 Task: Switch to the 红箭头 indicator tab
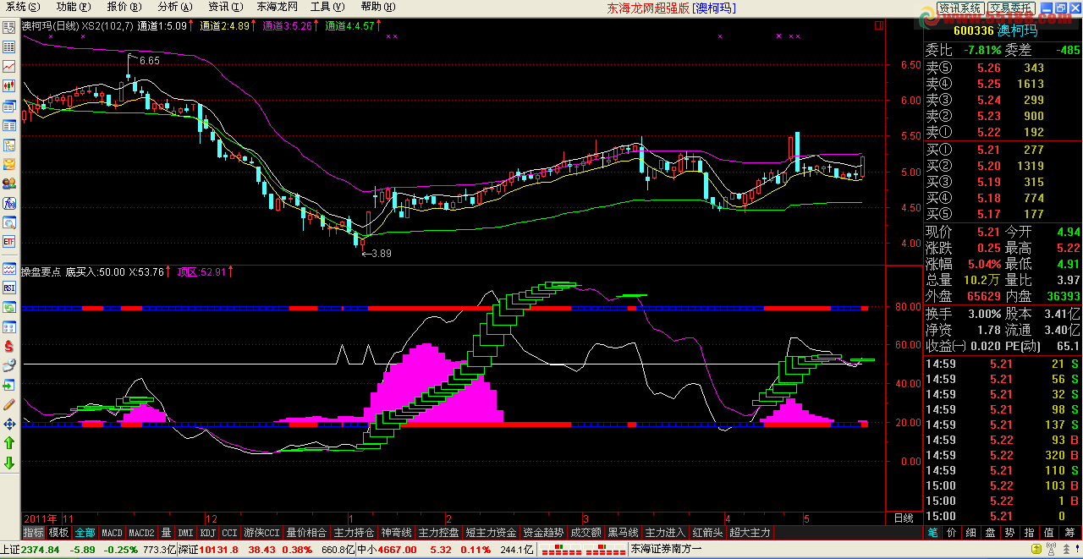click(x=707, y=533)
